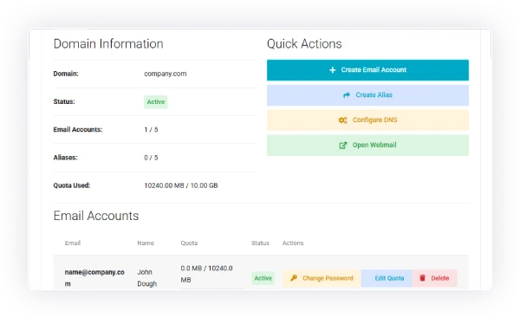520x318 pixels.
Task: Click the Create Email Account button
Action: (367, 70)
